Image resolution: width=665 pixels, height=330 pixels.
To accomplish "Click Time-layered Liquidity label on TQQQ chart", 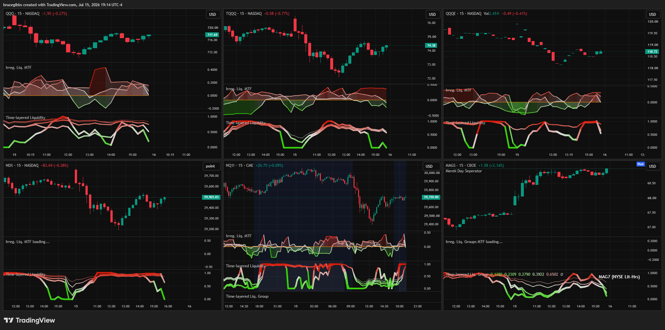I will tap(246, 123).
